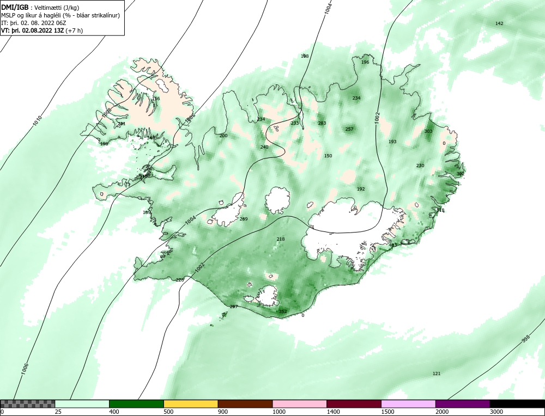Click the CAPE value '302' on the map

pos(460,174)
